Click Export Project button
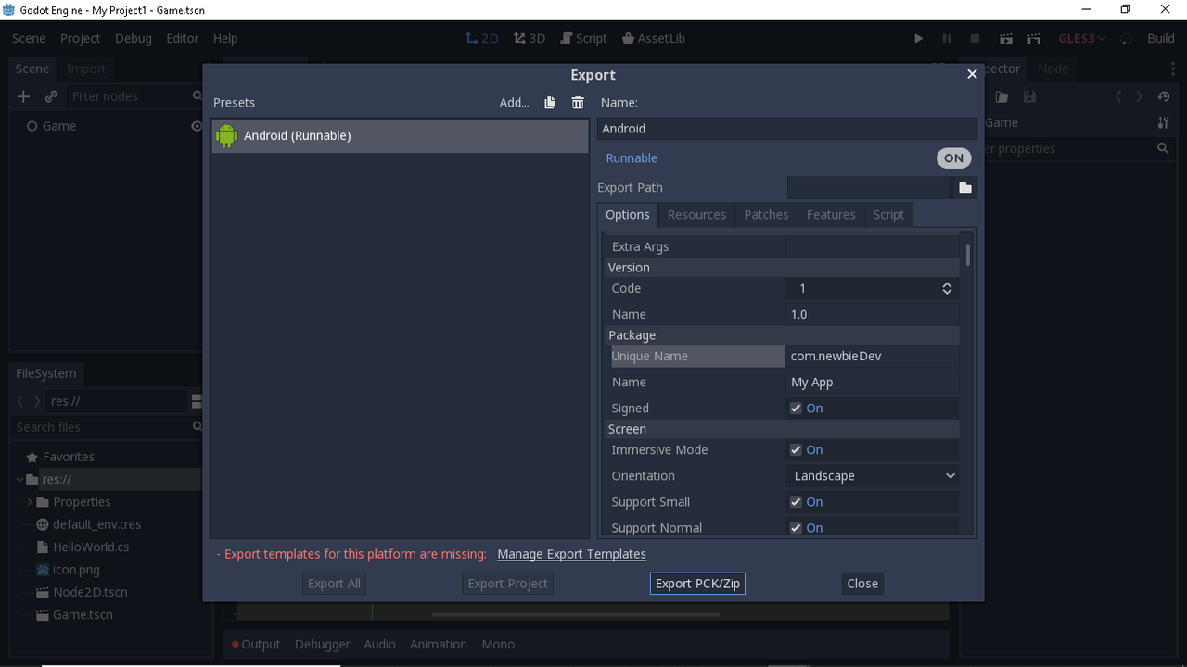 508,583
